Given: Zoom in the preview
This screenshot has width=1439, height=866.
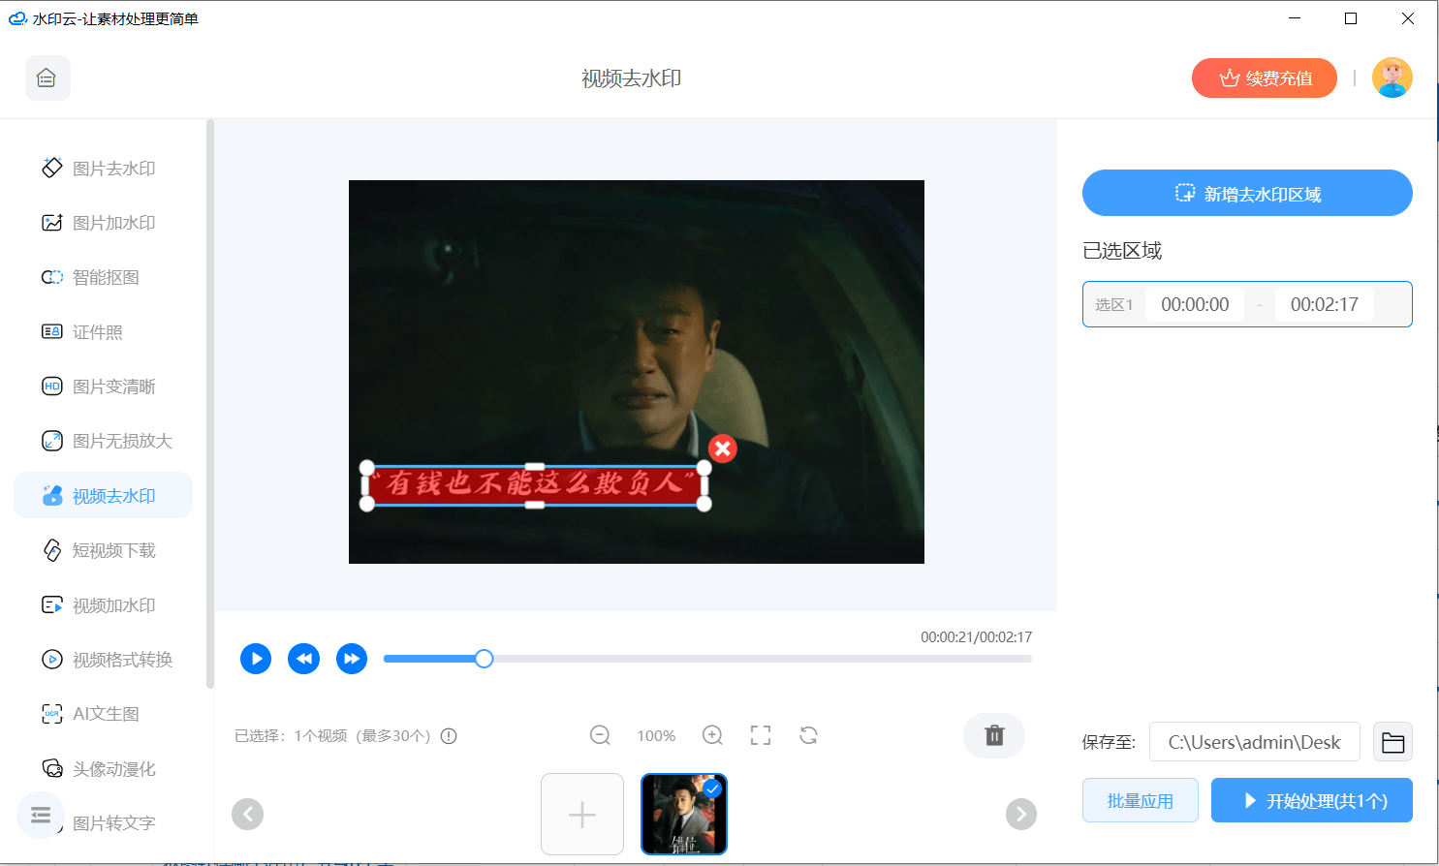Looking at the screenshot, I should point(712,735).
